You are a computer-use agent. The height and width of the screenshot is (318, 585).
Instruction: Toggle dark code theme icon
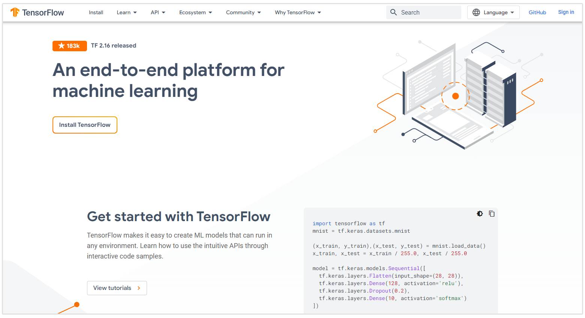click(480, 214)
